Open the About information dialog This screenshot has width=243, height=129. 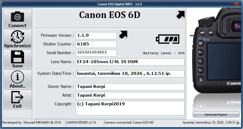pyautogui.click(x=17, y=79)
